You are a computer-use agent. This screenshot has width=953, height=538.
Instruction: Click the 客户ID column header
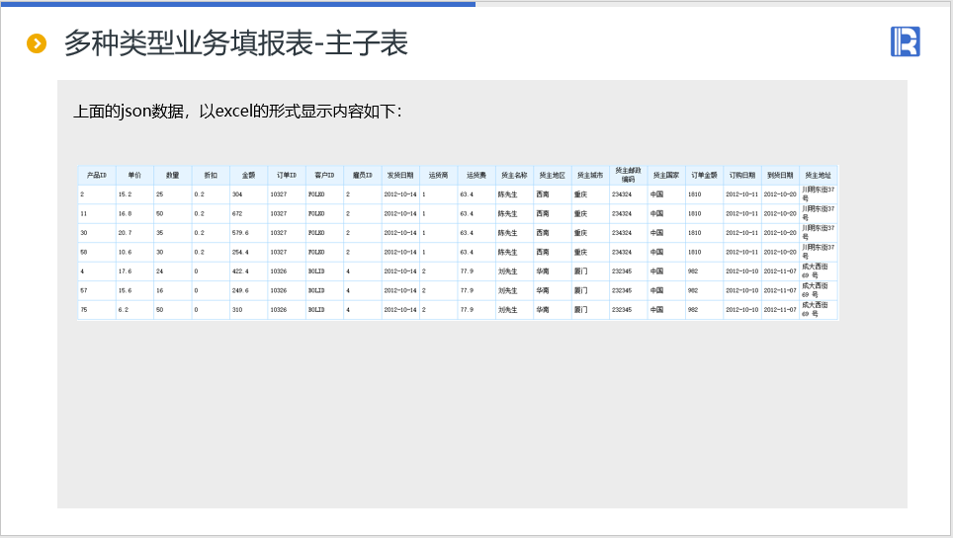(324, 176)
